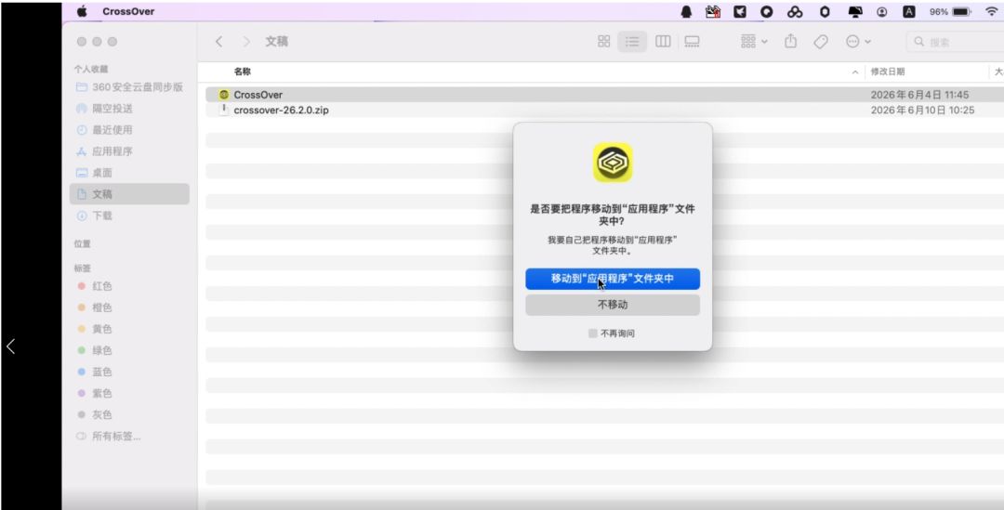Viewport: 1004px width, 510px height.
Task: Open 应用程序 in sidebar
Action: [x=129, y=151]
